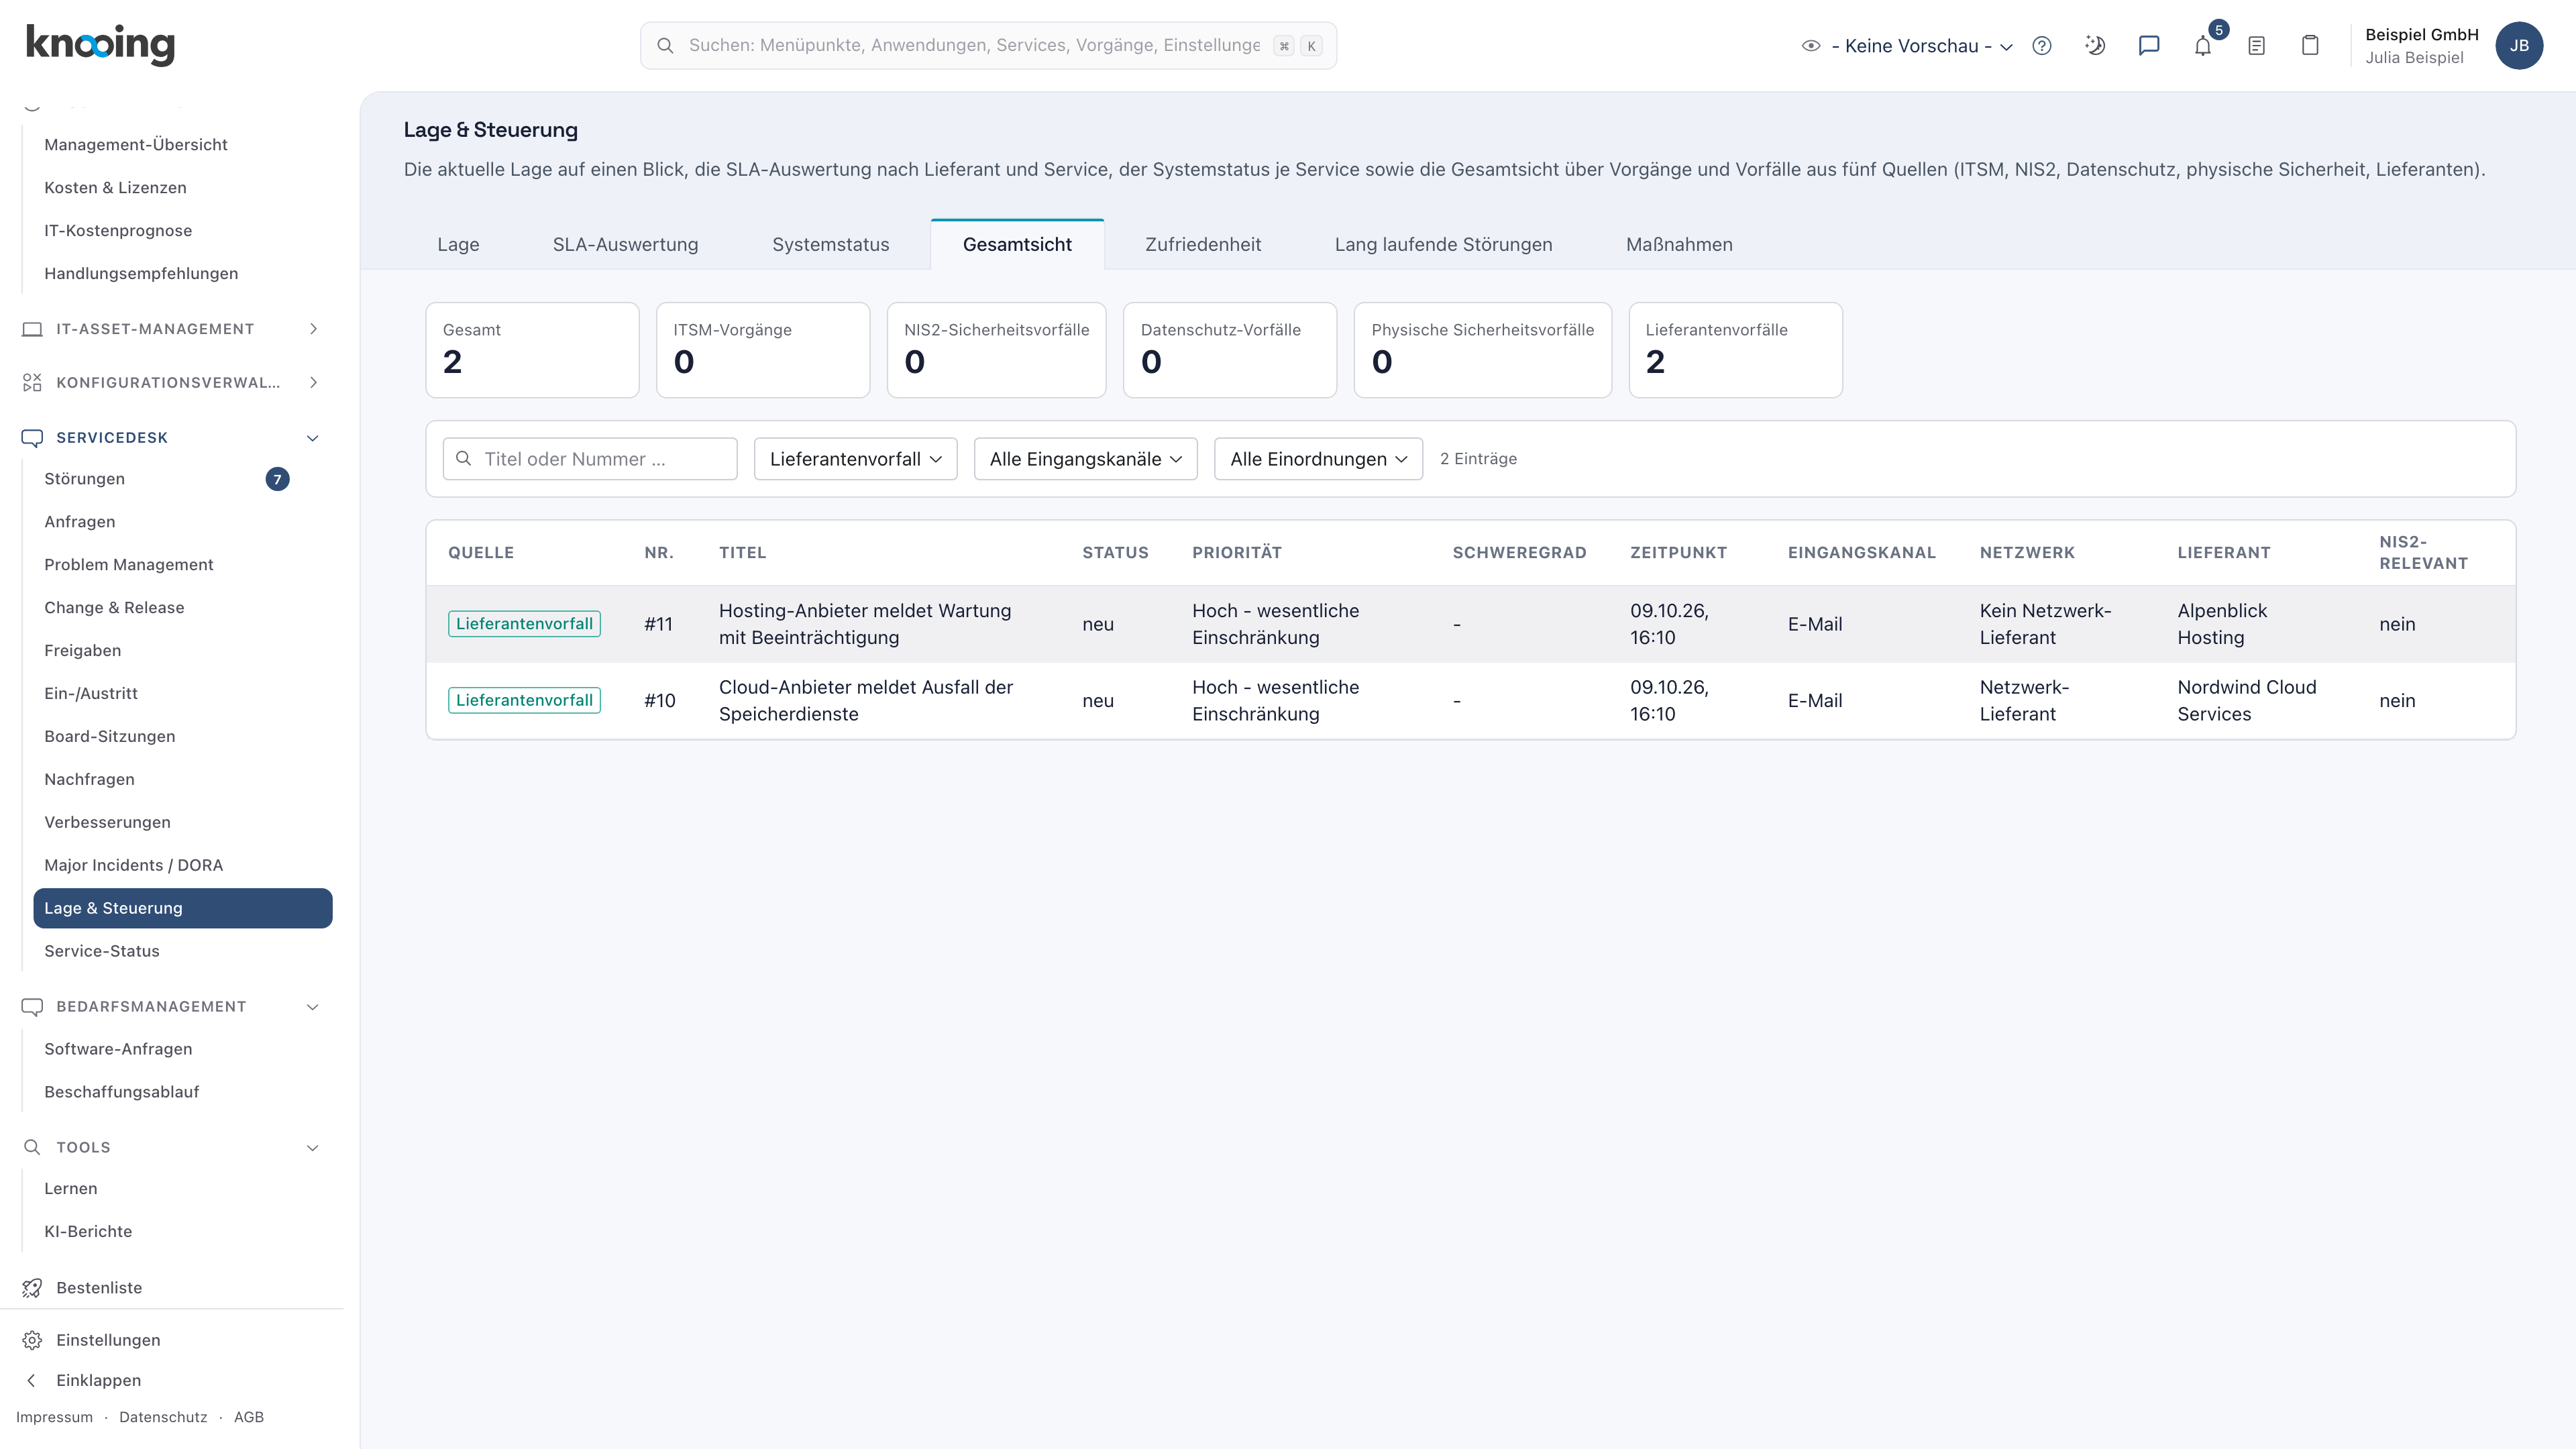Open row 'Hosting-Anbieter meldet Wartung mit Beeinträchtigung'
The image size is (2576, 1449).
pos(1470,624)
